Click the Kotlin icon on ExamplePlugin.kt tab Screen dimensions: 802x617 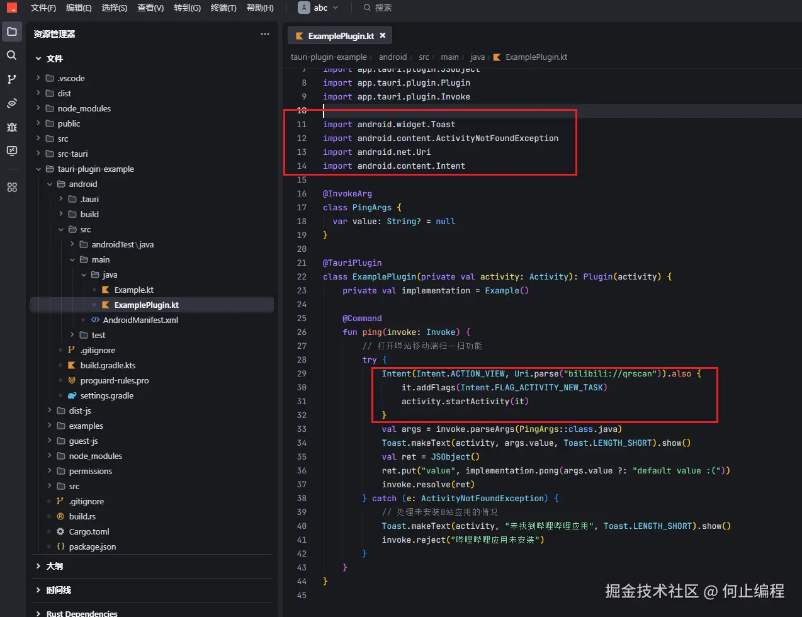[x=300, y=36]
